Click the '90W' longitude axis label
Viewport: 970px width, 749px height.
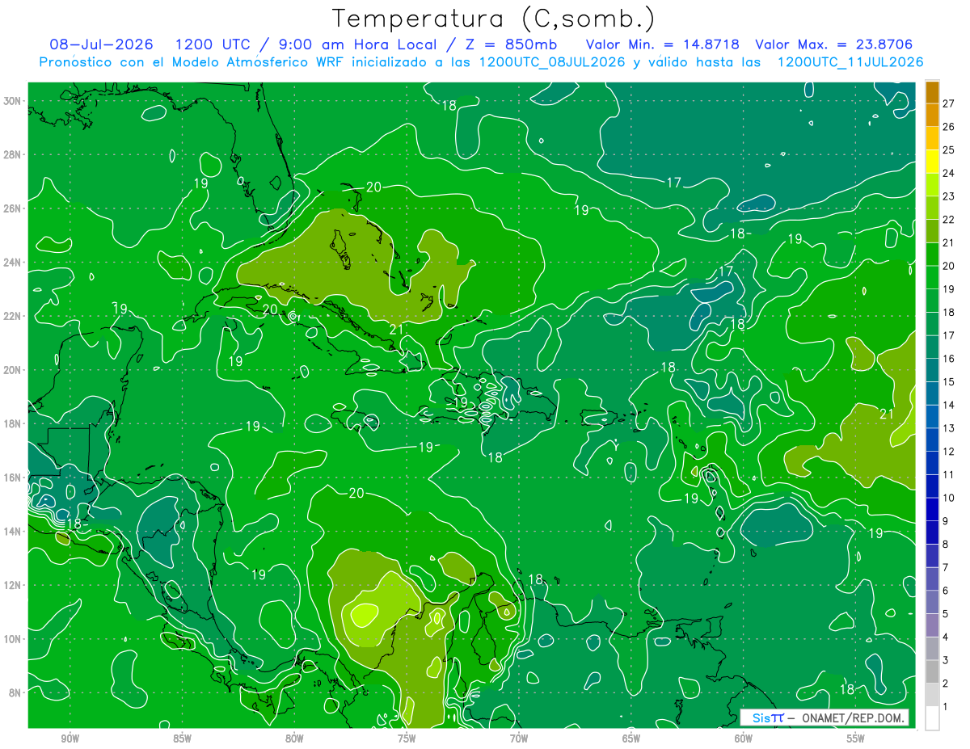click(x=70, y=738)
